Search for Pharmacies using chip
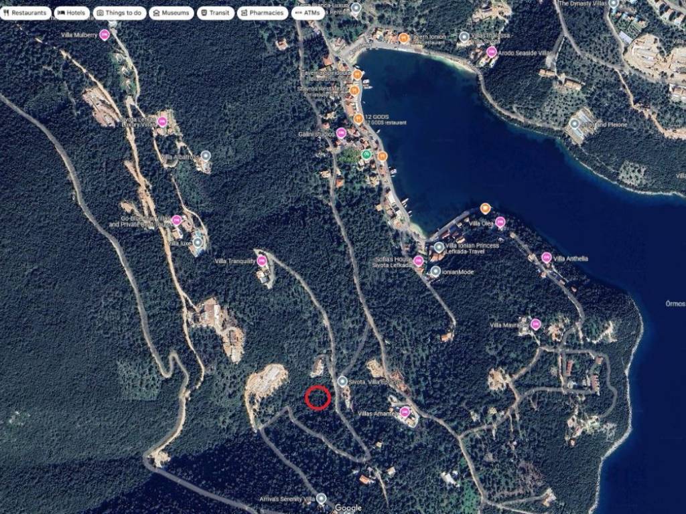Viewport: 686px width, 514px height. [x=262, y=13]
